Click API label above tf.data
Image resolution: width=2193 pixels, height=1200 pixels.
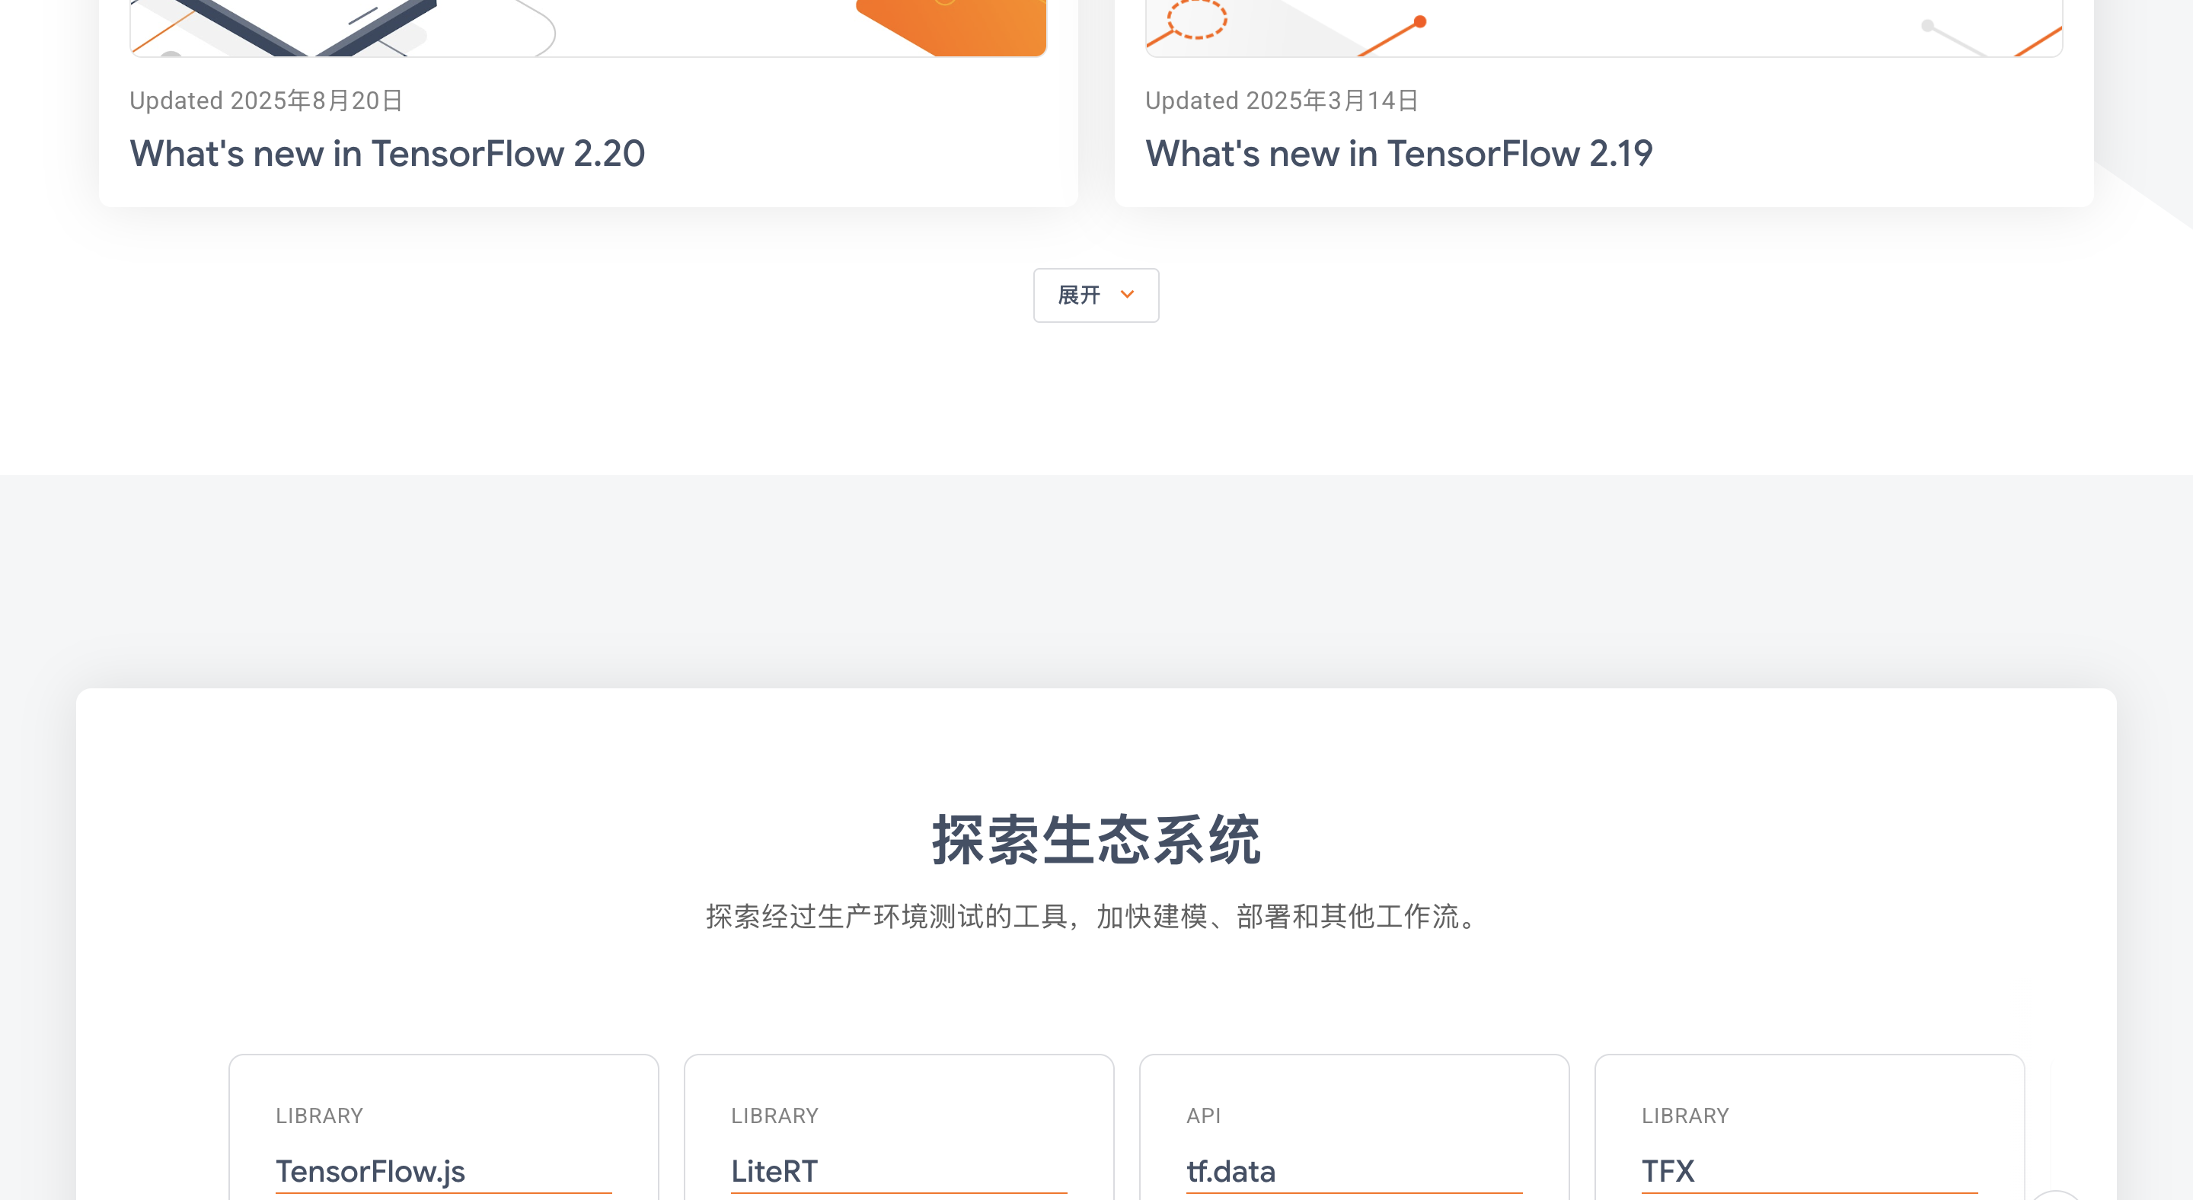[x=1204, y=1115]
